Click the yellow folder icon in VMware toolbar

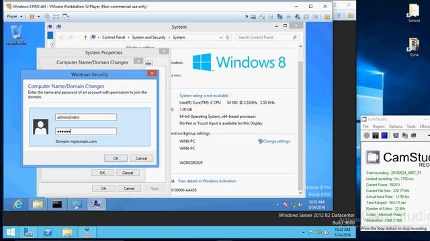click(x=327, y=17)
